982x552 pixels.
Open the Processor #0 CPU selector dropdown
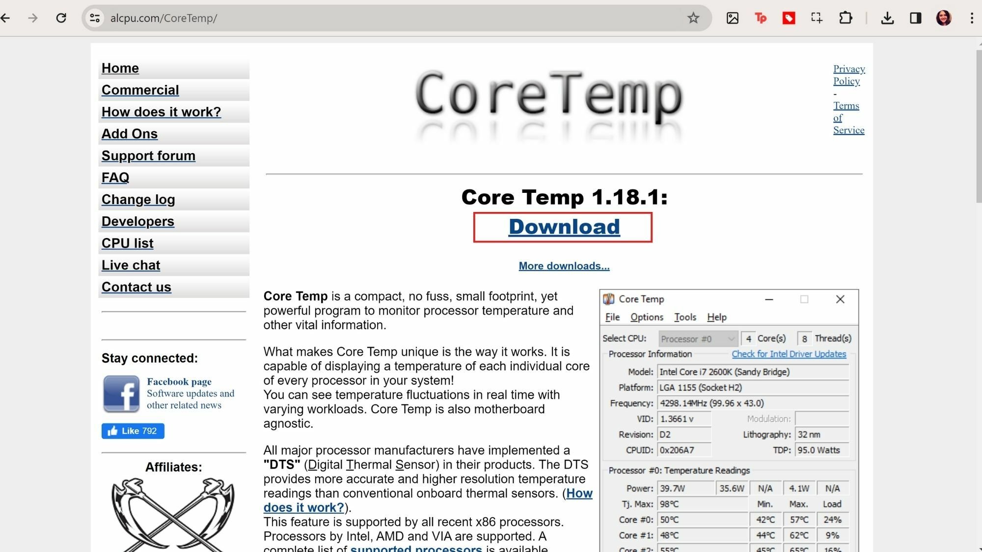tap(697, 339)
